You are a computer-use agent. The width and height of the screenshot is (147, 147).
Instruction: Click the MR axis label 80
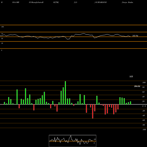[x=143, y=87]
